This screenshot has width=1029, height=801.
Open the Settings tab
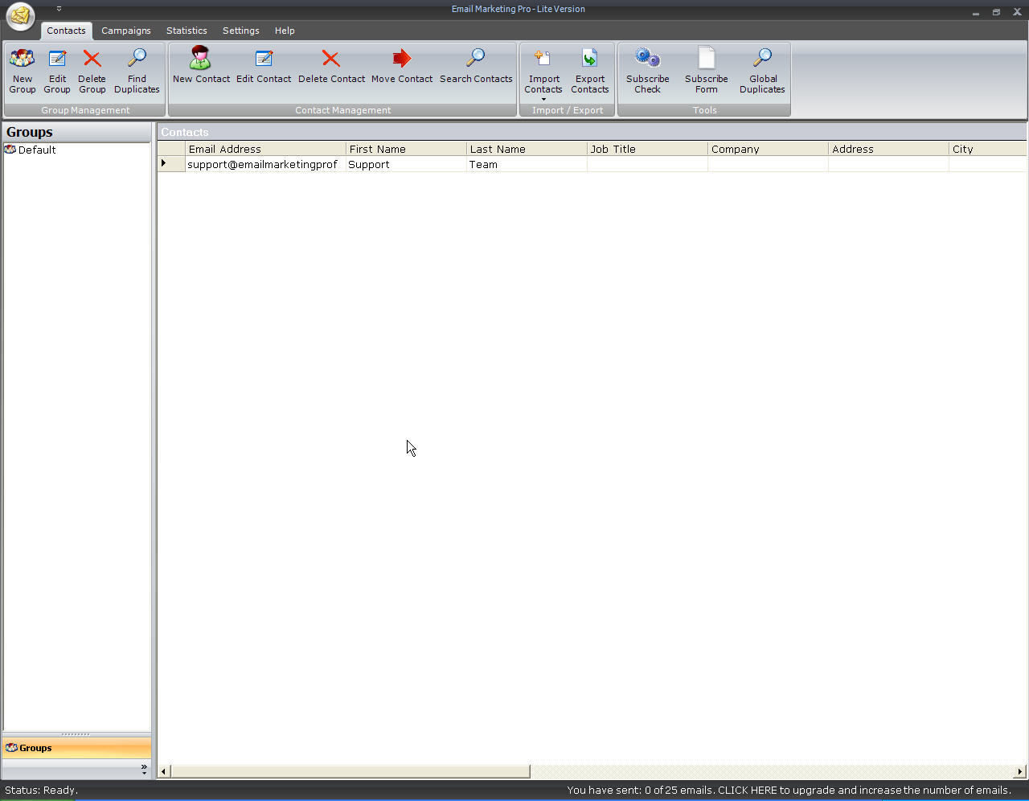(240, 31)
